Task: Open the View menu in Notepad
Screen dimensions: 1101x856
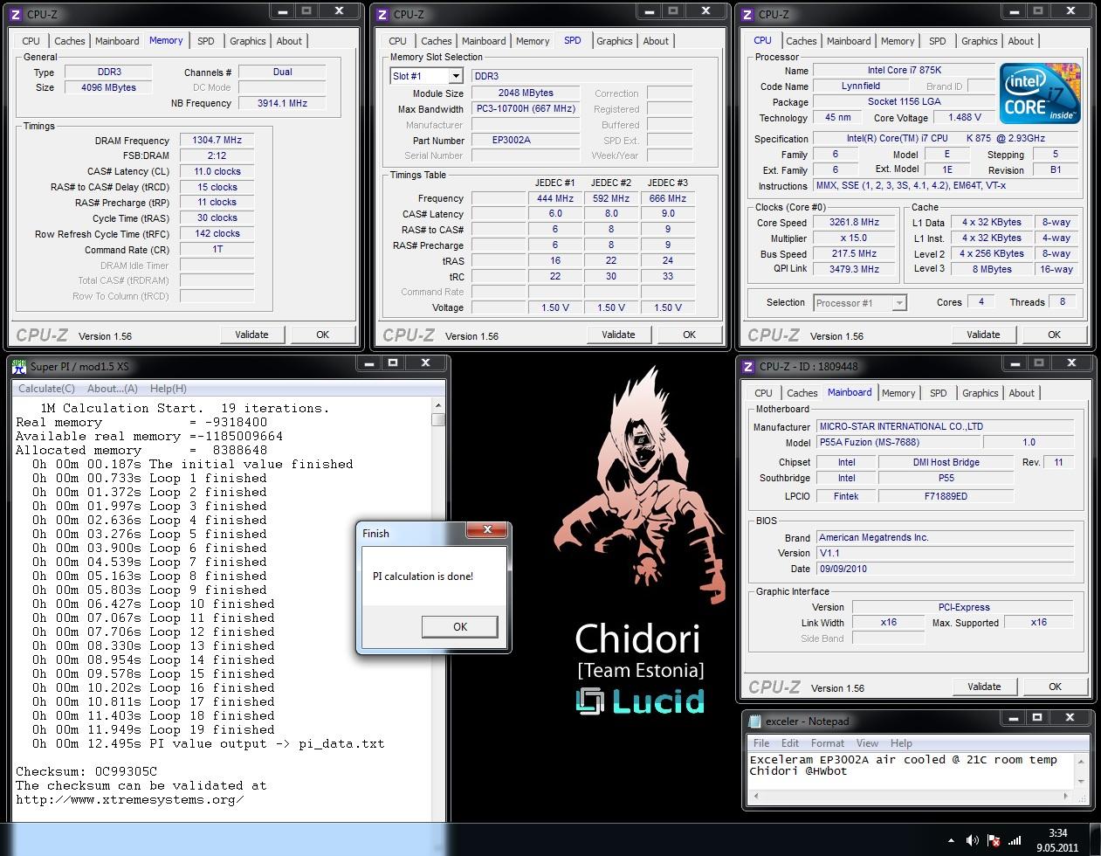Action: pos(867,743)
